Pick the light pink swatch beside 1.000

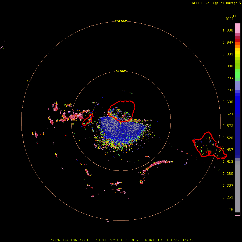(x=237, y=29)
